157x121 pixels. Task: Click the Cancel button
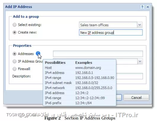coord(136,97)
